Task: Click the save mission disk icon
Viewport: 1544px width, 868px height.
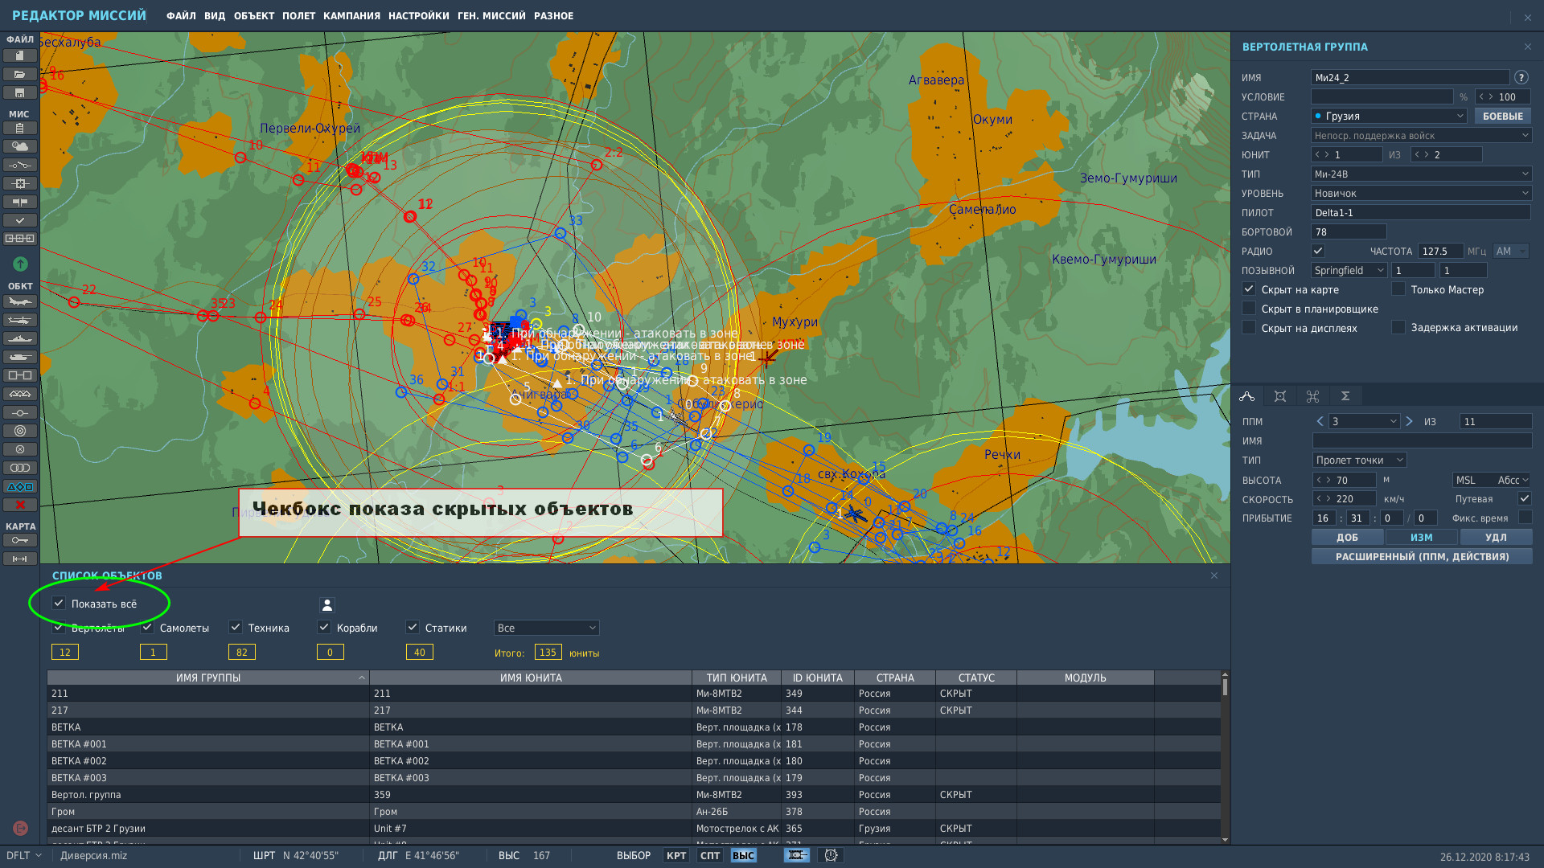Action: 20,92
